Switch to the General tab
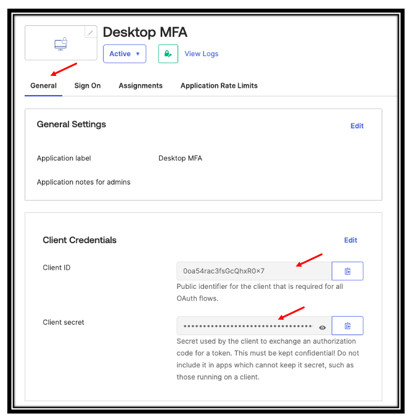This screenshot has height=416, width=415. (x=43, y=86)
